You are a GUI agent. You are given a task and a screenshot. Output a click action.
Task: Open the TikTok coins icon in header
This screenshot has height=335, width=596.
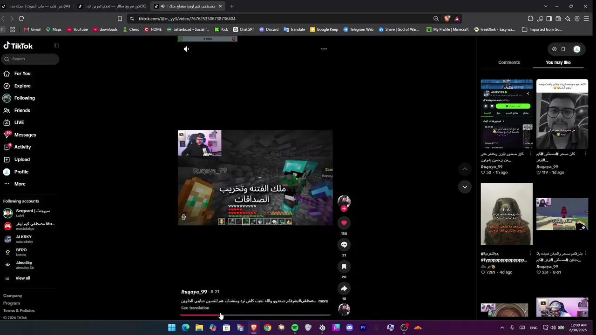click(554, 49)
